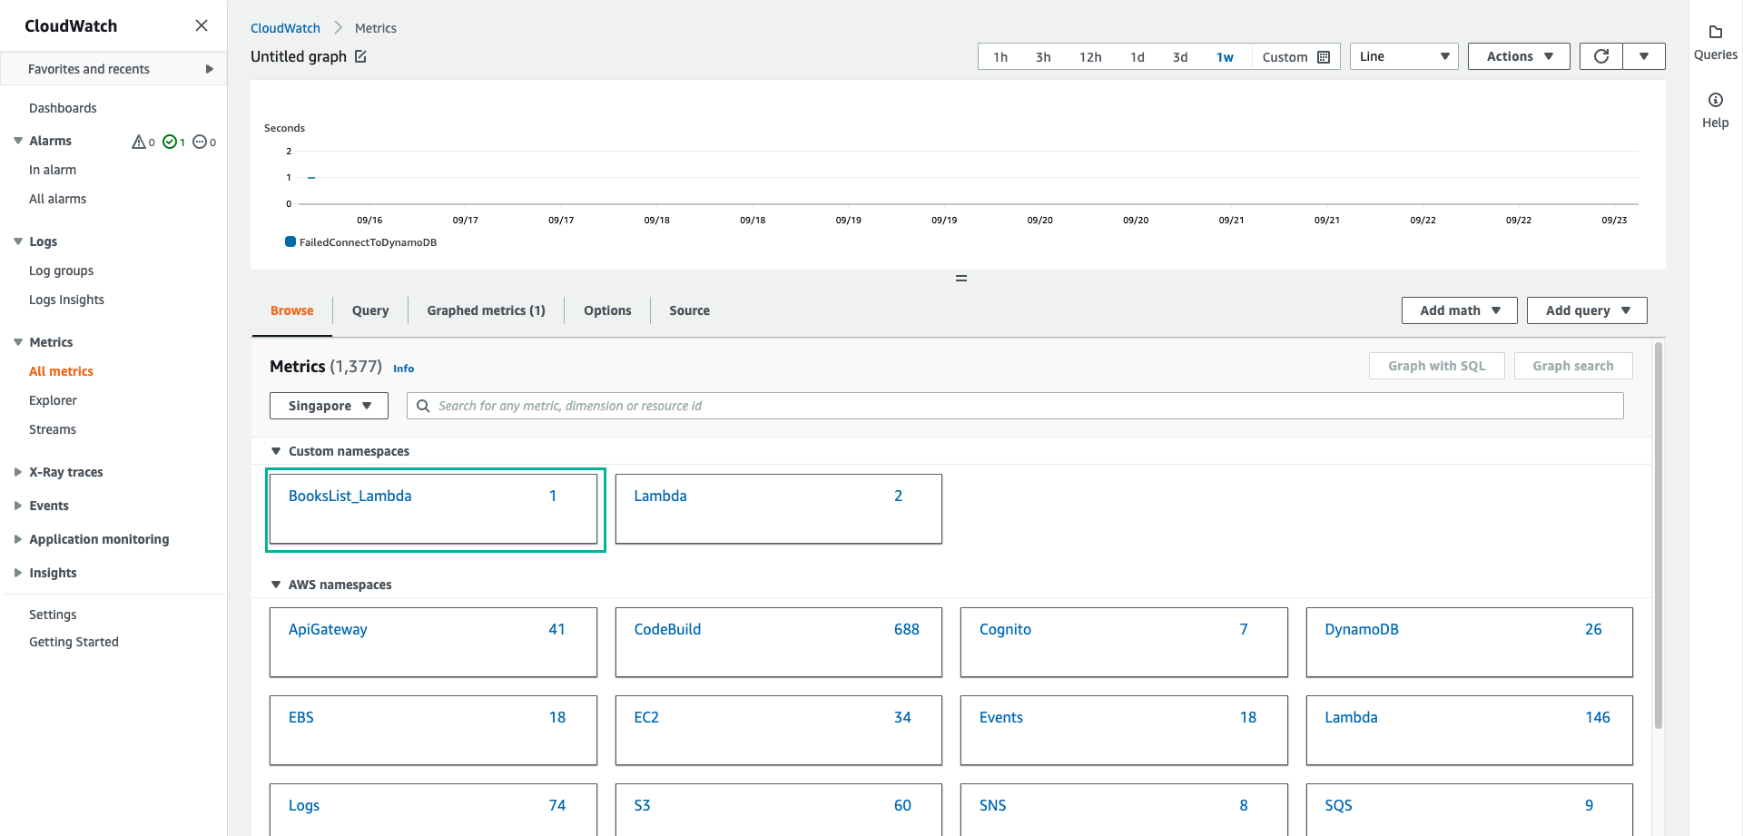Open the BooksList_Lambda custom namespace
The width and height of the screenshot is (1743, 836).
pos(433,509)
